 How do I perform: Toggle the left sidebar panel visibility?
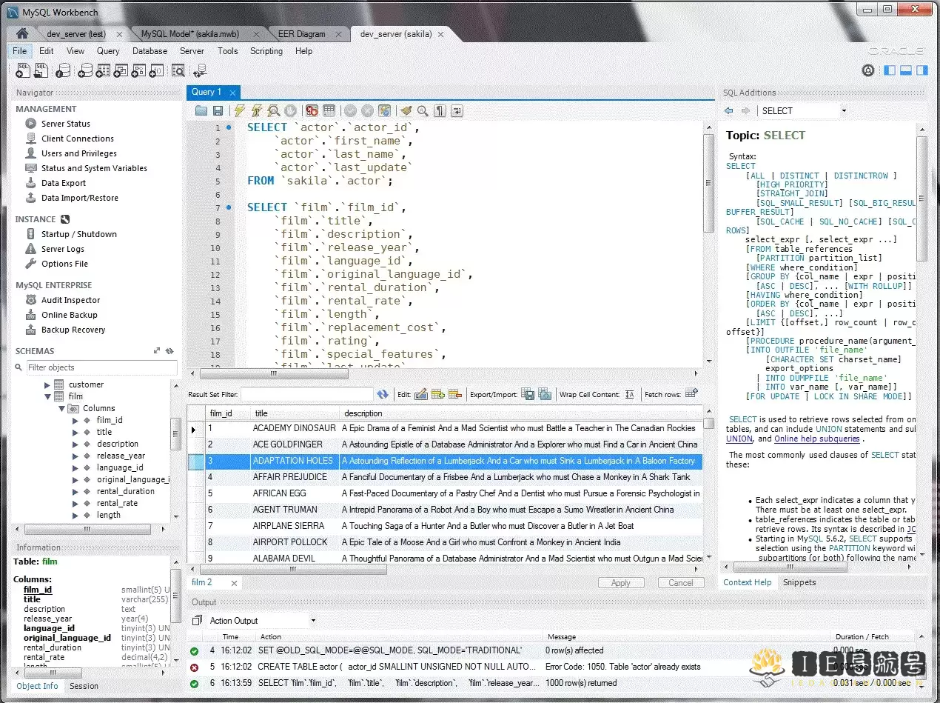[890, 70]
